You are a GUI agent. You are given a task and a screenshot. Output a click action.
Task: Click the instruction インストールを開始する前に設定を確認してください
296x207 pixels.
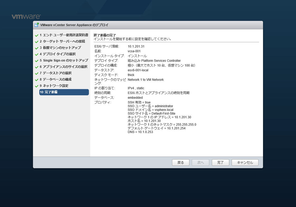pyautogui.click(x=132, y=39)
